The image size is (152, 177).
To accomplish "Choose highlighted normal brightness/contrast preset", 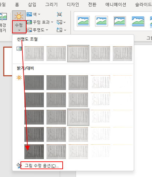I will pyautogui.click(x=78, y=117).
